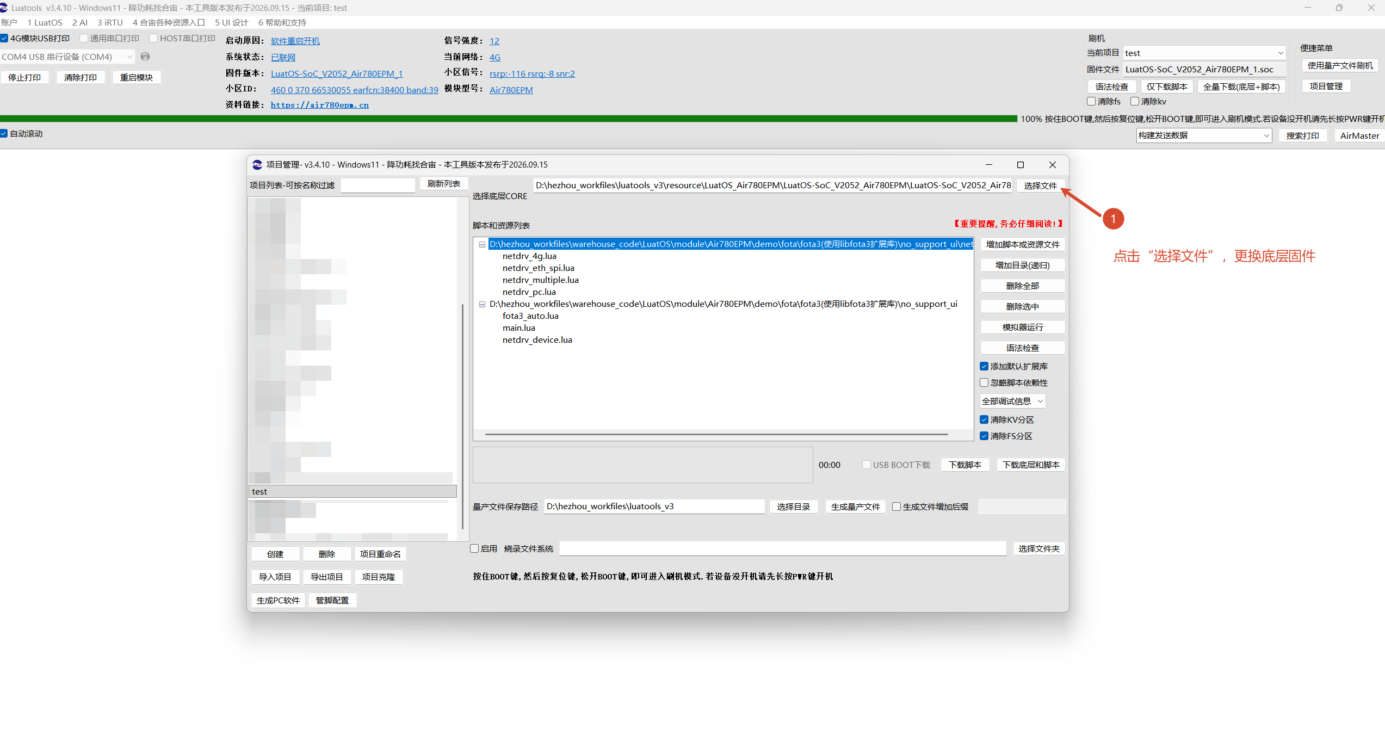Open the 1 LuatOS menu
The image size is (1385, 747).
[45, 22]
